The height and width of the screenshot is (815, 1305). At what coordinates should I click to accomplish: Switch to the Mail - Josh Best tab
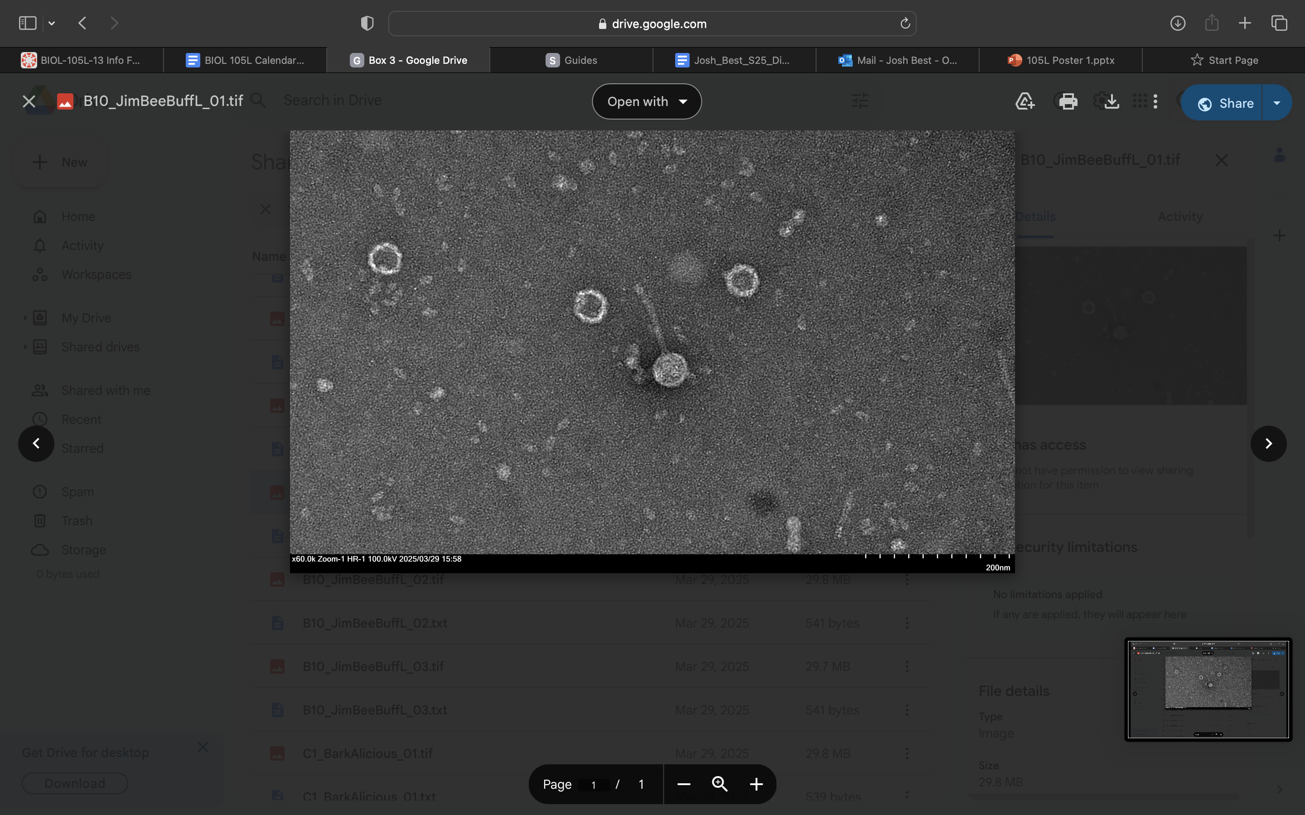click(897, 60)
